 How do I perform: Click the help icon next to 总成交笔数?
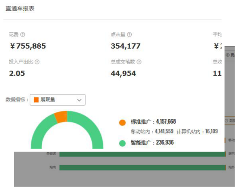tap(139, 62)
